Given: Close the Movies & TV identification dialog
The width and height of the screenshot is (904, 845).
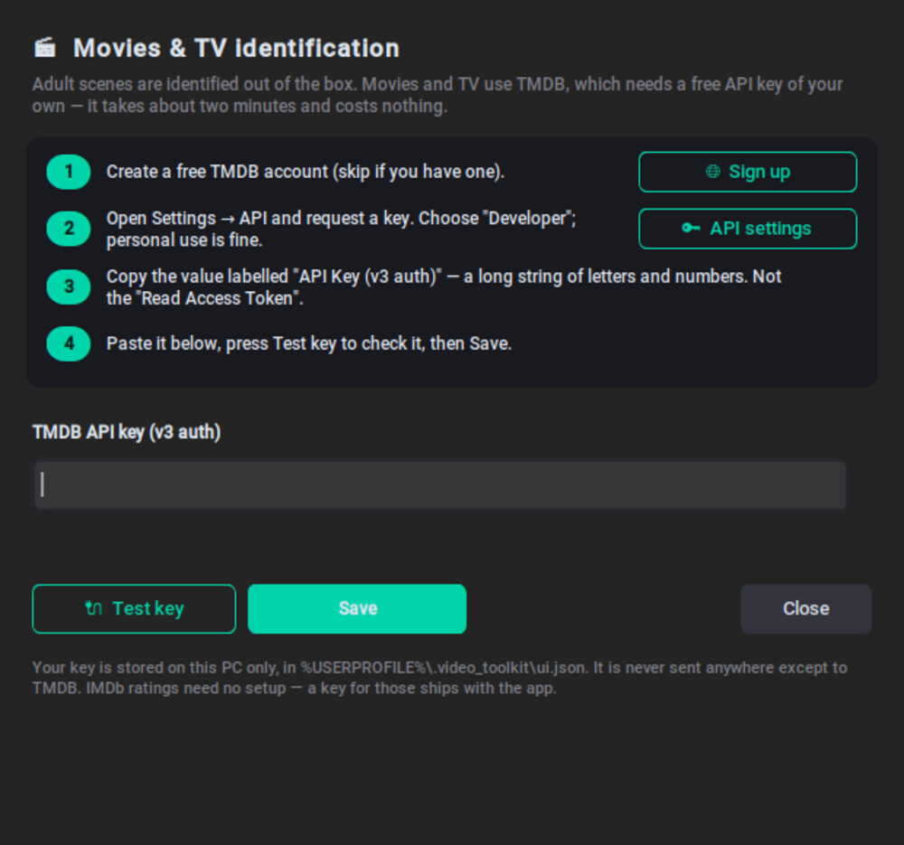Looking at the screenshot, I should pos(806,609).
